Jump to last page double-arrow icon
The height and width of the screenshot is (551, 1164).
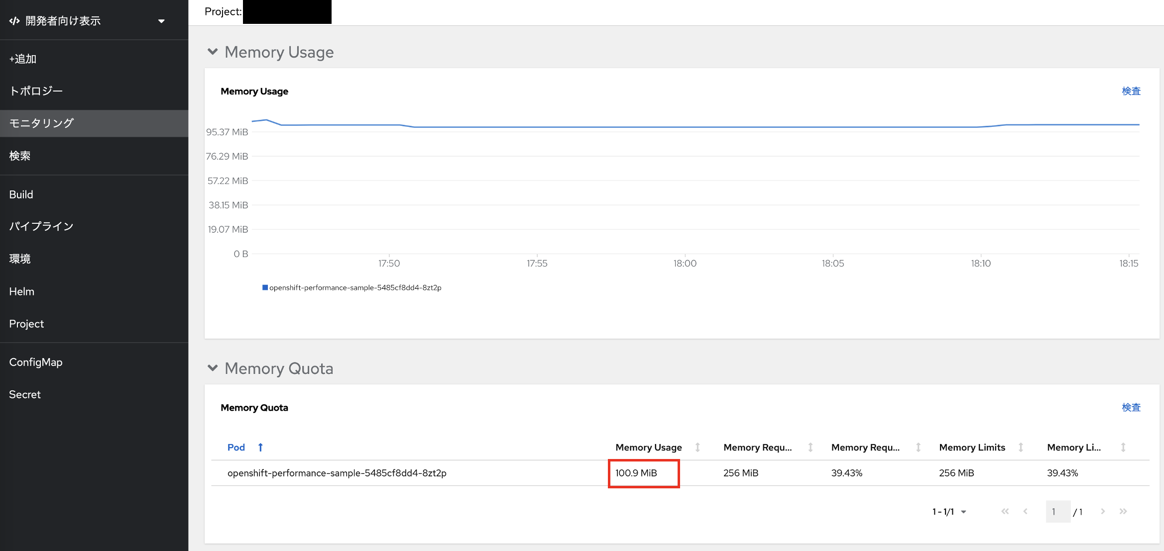(x=1123, y=512)
